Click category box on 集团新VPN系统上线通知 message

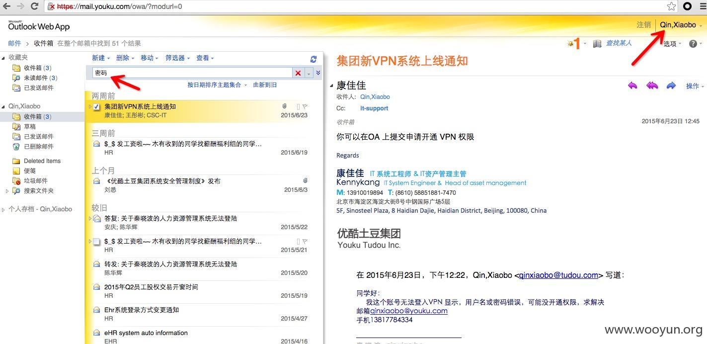[298, 106]
